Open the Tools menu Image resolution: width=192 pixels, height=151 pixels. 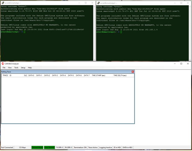pyautogui.click(x=16, y=68)
